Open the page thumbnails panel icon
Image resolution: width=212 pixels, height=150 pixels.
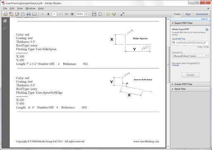[5, 21]
